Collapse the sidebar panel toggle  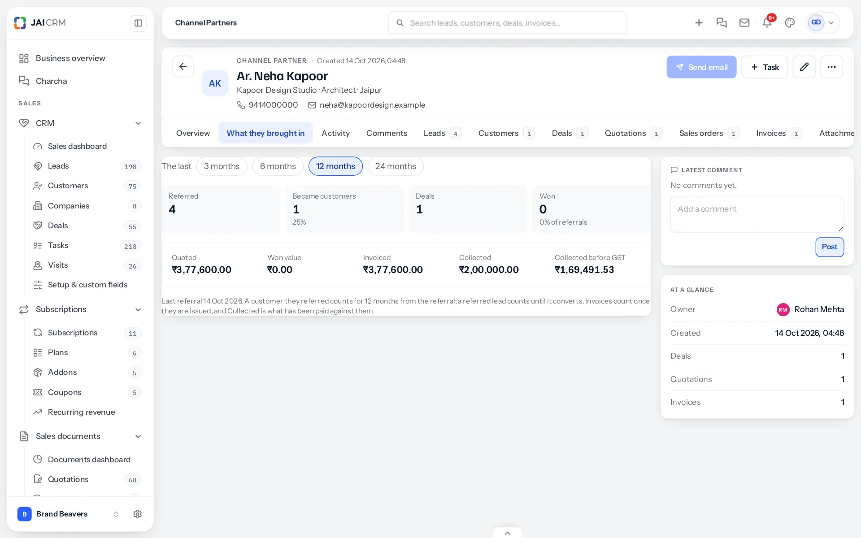click(x=138, y=23)
